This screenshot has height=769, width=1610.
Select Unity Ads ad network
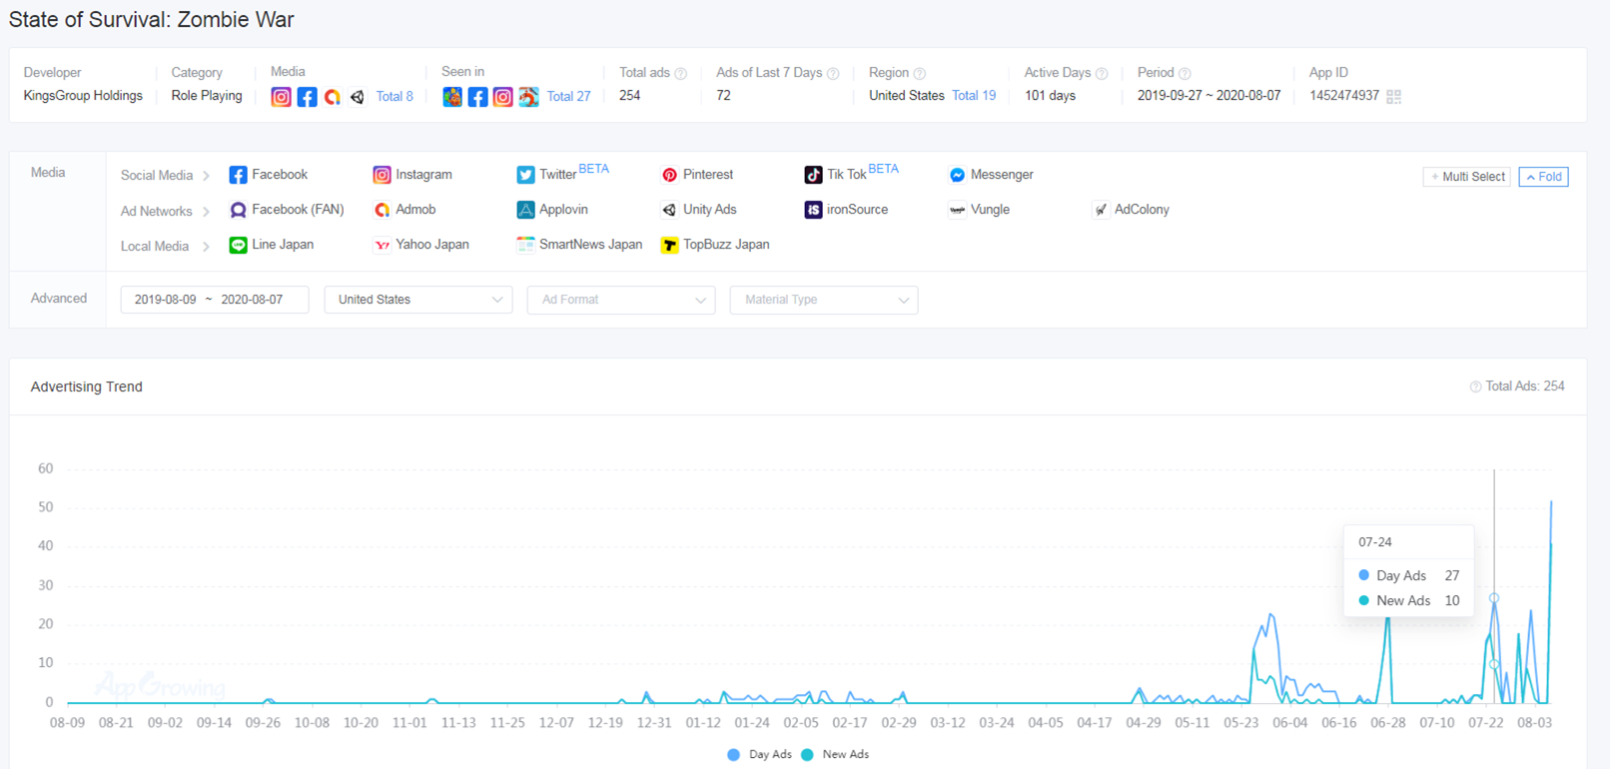point(699,210)
